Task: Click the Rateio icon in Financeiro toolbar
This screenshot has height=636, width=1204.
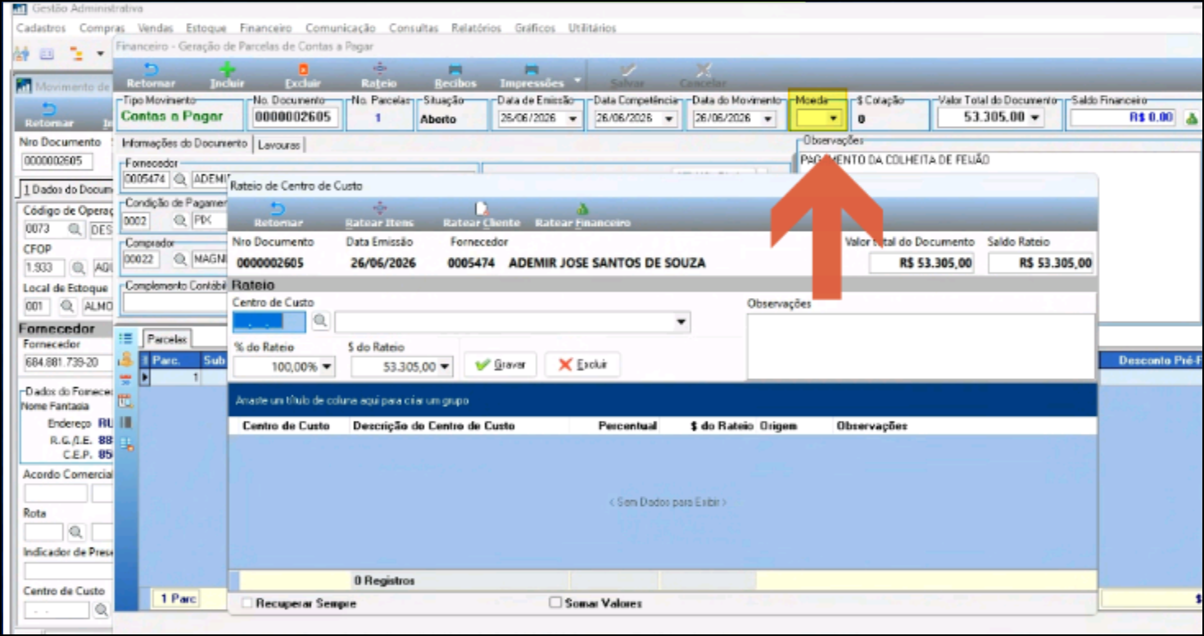Action: [x=379, y=70]
